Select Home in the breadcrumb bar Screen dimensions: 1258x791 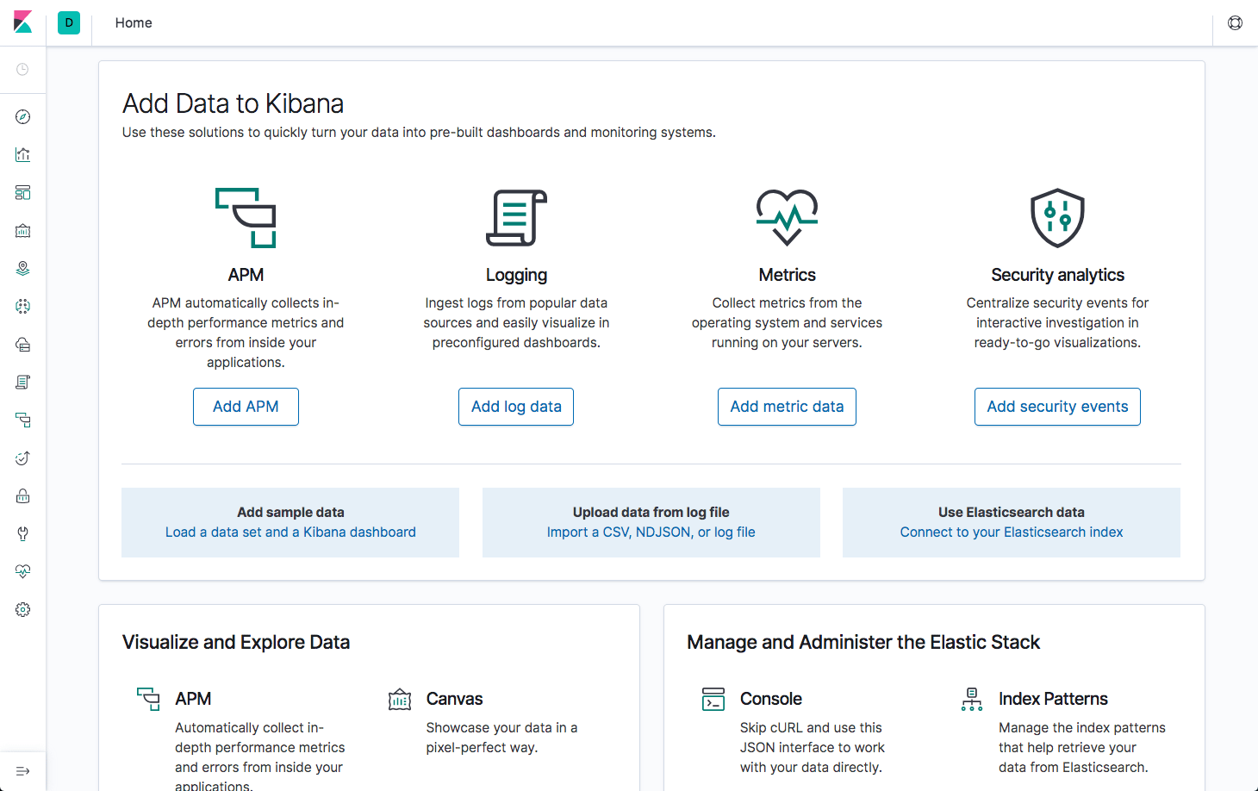pos(133,22)
